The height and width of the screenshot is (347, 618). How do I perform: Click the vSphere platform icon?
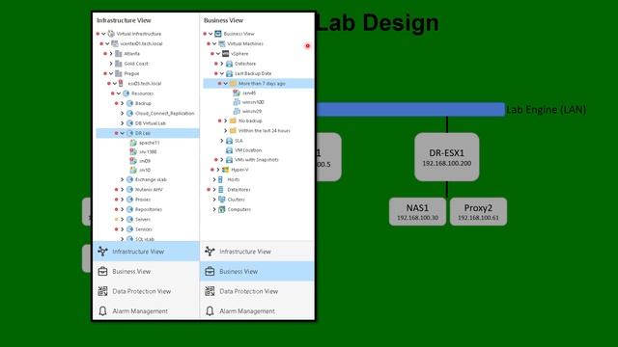click(225, 54)
